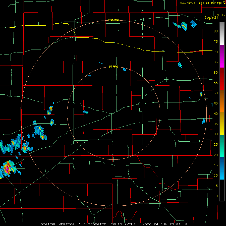Select the 100 NMI range ring label
226x226 pixels.
pyautogui.click(x=114, y=20)
